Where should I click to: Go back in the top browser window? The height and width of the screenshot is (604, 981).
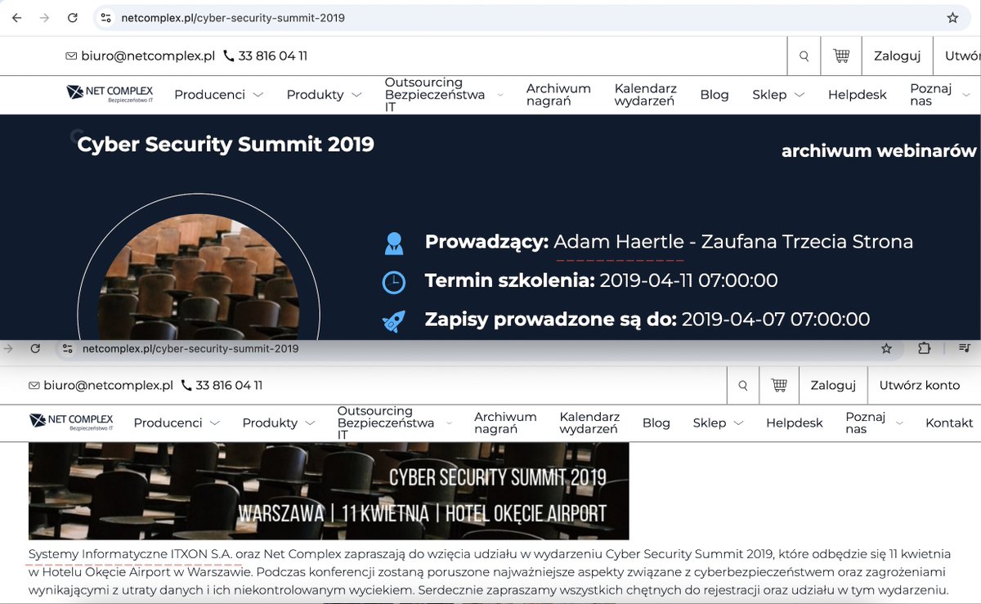coord(16,18)
